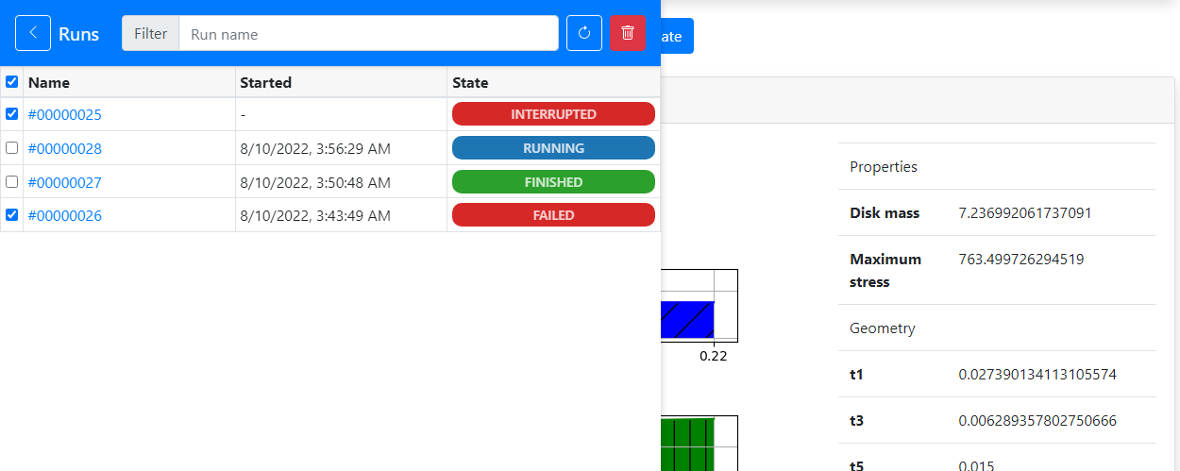Click the back arrow in Runs panel
The width and height of the screenshot is (1180, 471).
coord(33,34)
